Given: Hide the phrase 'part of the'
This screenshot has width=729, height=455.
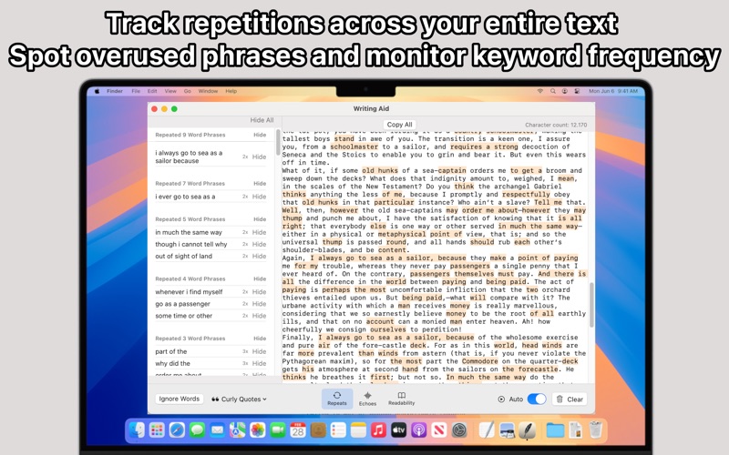Looking at the screenshot, I should 260,351.
